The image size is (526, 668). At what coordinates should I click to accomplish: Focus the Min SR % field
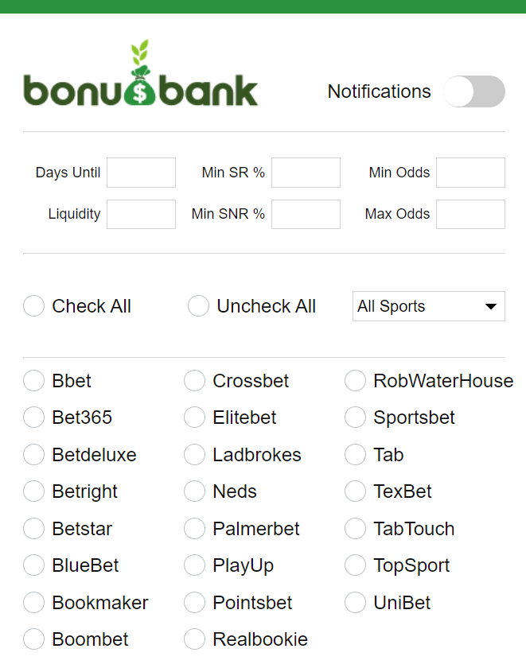click(306, 173)
